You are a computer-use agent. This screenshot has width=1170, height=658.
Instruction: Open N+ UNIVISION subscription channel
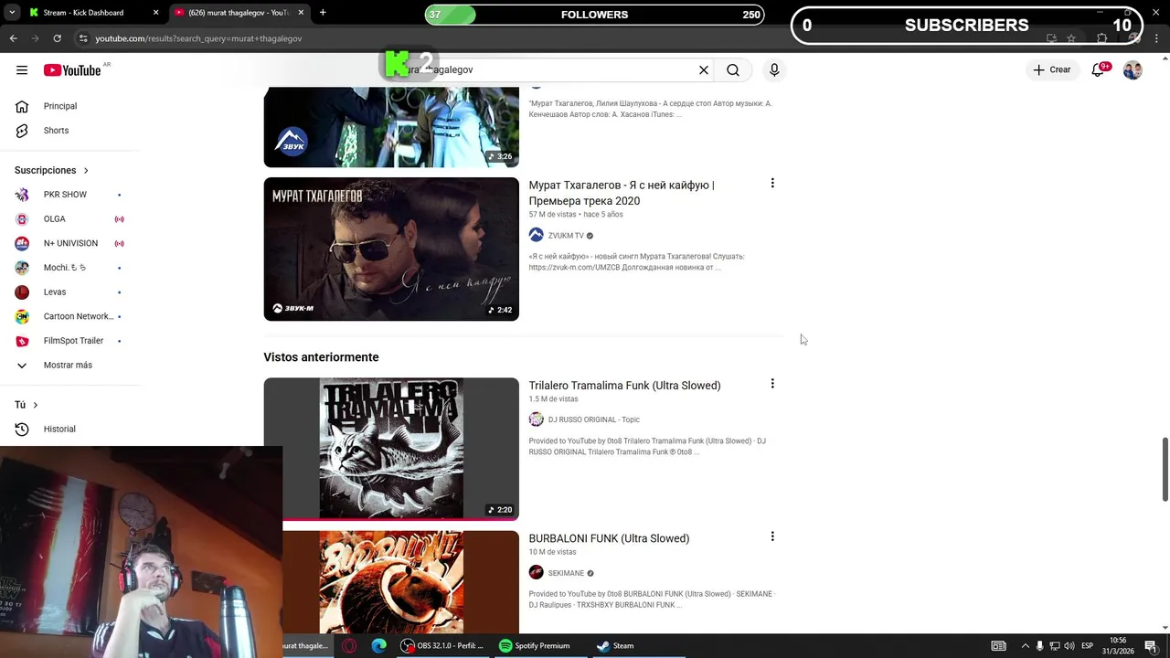[x=69, y=243]
